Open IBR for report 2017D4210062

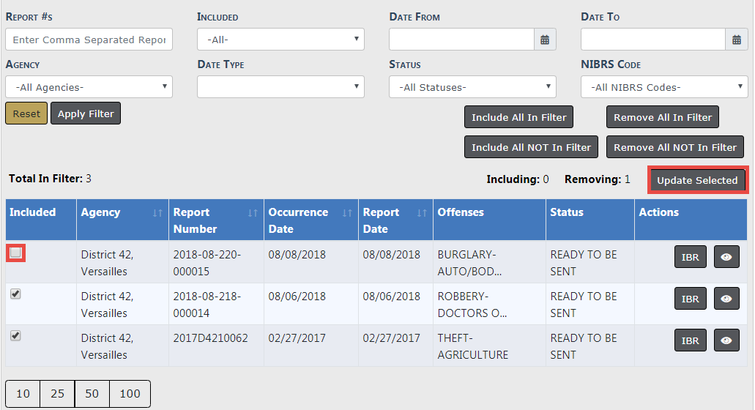click(690, 340)
